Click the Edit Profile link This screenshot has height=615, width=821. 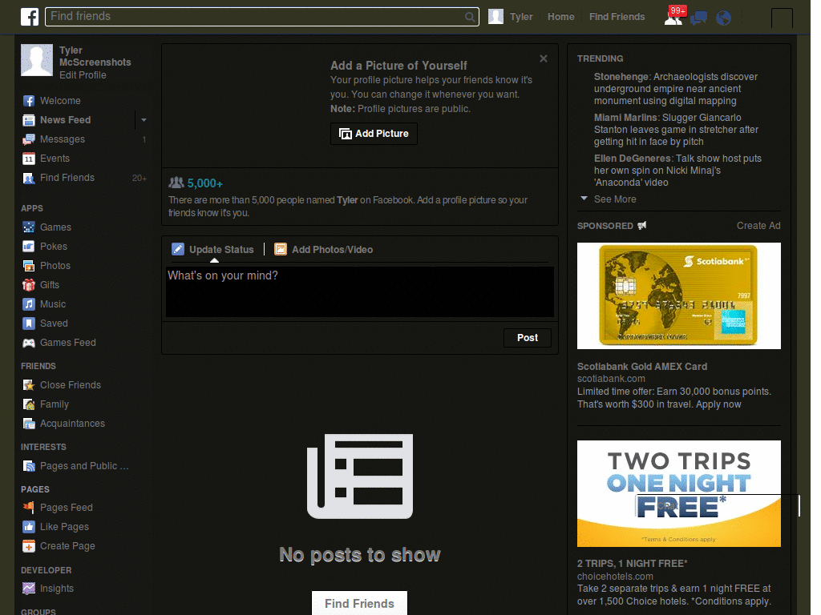tap(83, 75)
